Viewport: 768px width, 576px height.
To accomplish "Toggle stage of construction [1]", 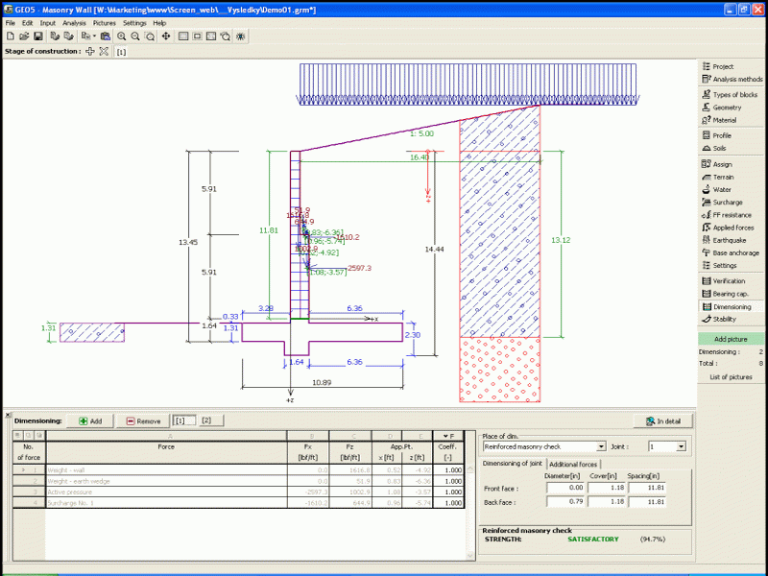I will pos(119,51).
